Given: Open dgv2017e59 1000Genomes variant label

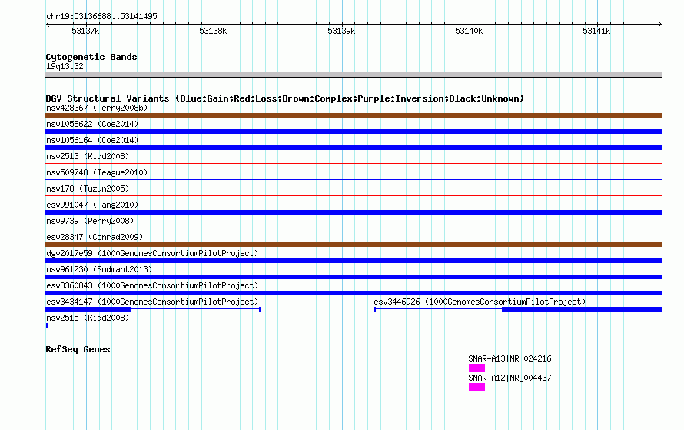Looking at the screenshot, I should click(152, 253).
